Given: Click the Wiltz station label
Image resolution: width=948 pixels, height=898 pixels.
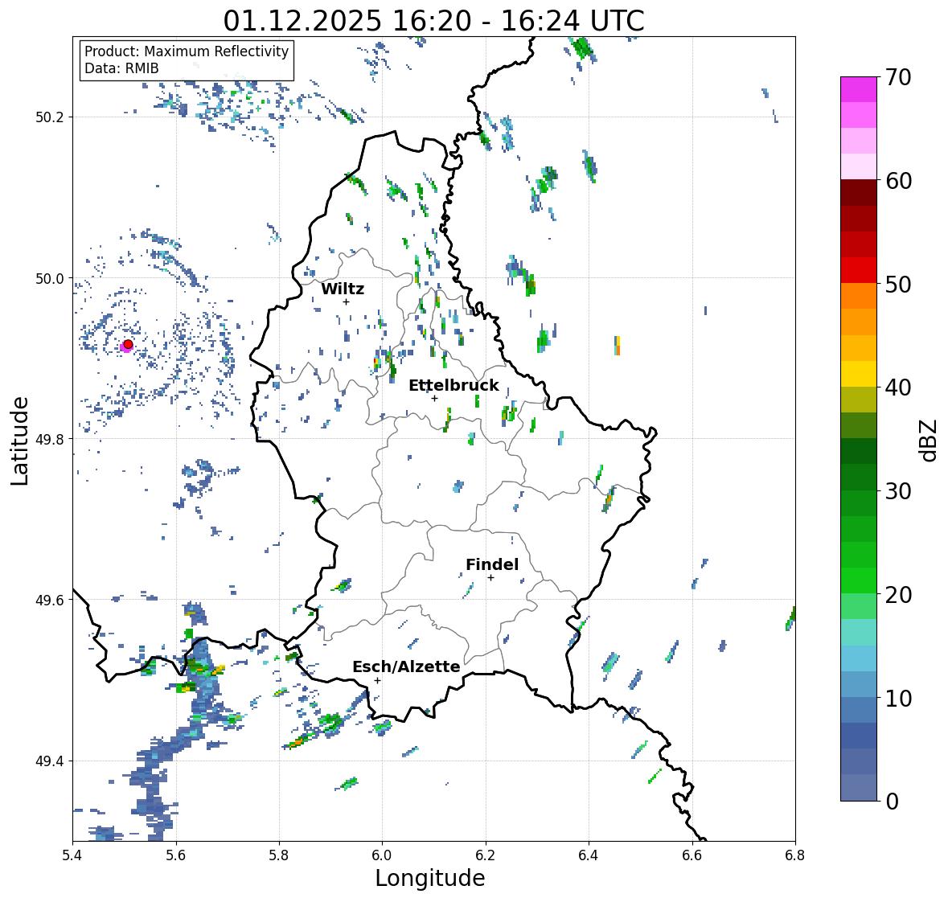Looking at the screenshot, I should click(x=343, y=289).
